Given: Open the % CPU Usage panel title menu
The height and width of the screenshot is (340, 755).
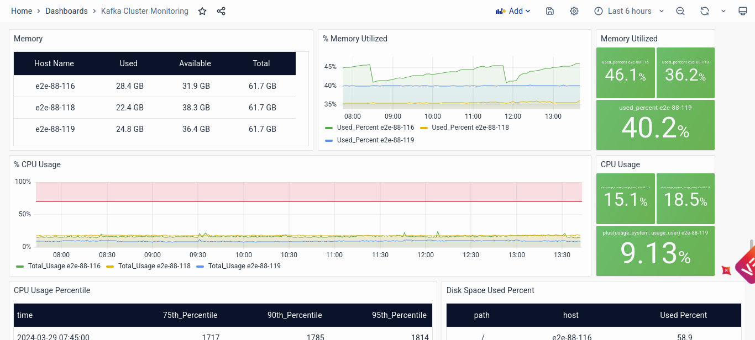Looking at the screenshot, I should [x=37, y=164].
